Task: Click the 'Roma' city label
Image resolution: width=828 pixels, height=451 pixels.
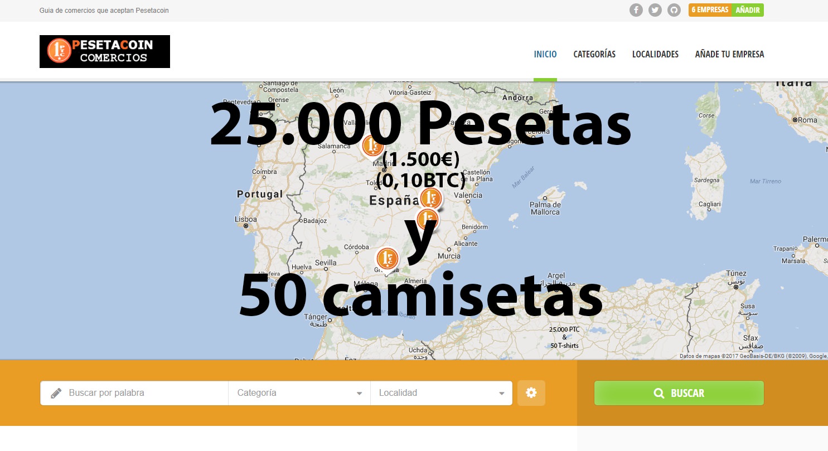Action: [807, 120]
